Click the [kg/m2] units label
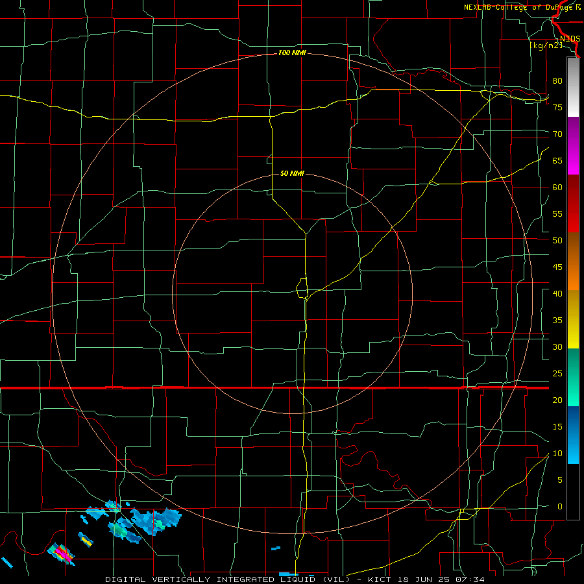Viewport: 584px width, 584px height. point(546,45)
